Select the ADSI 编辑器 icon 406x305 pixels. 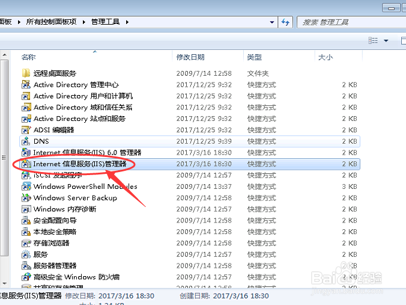[x=26, y=130]
